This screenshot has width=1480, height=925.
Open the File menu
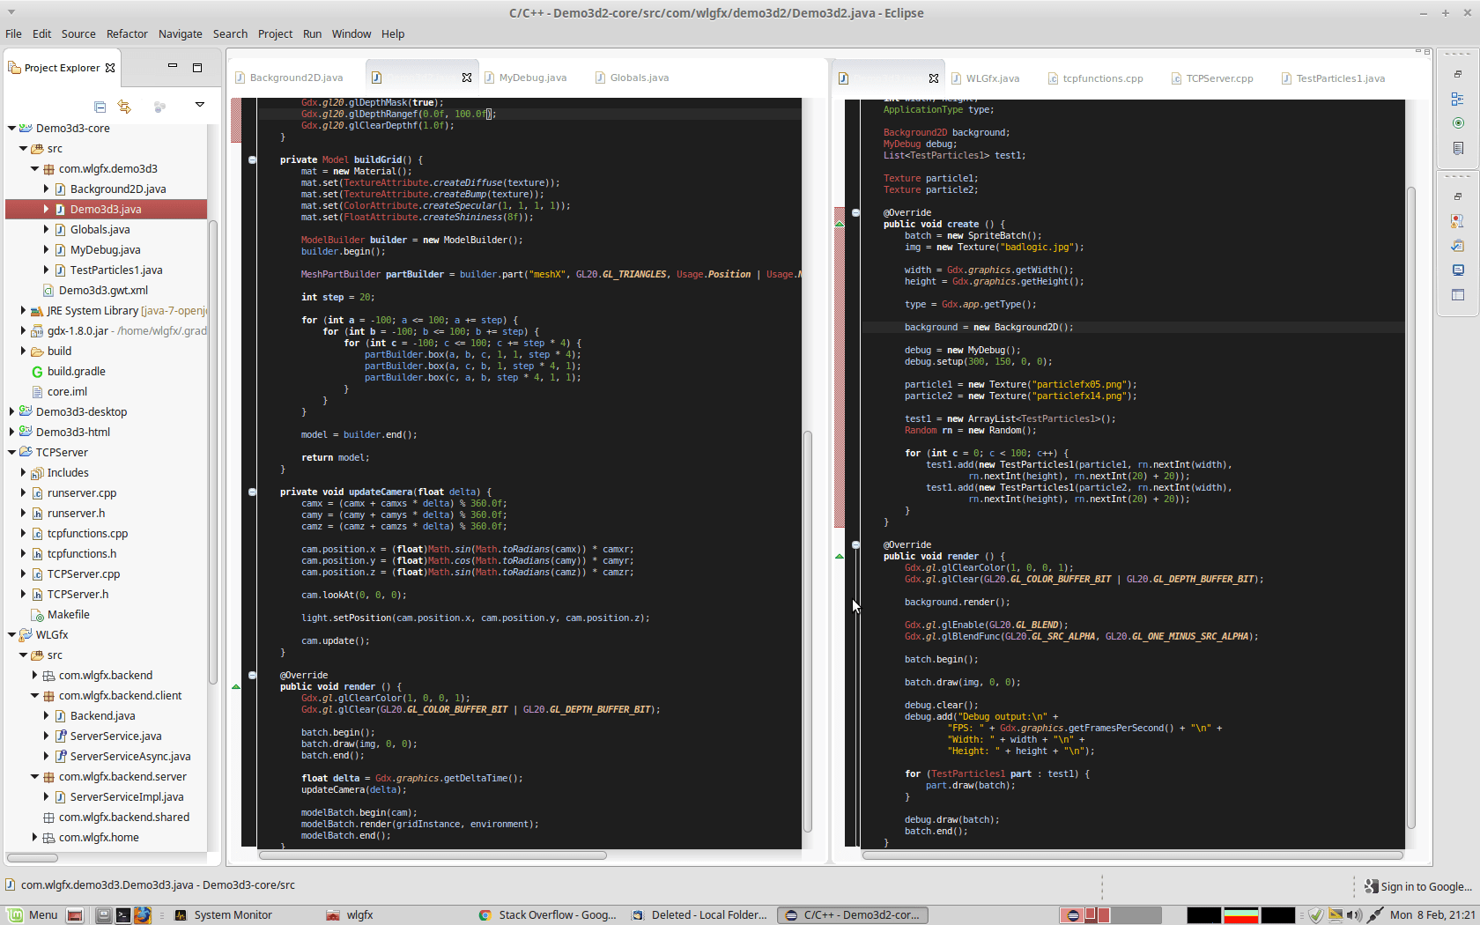coord(13,33)
